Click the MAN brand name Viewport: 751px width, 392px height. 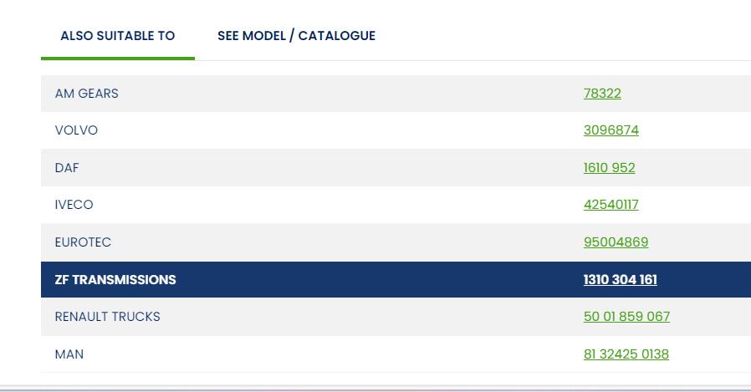click(x=69, y=354)
